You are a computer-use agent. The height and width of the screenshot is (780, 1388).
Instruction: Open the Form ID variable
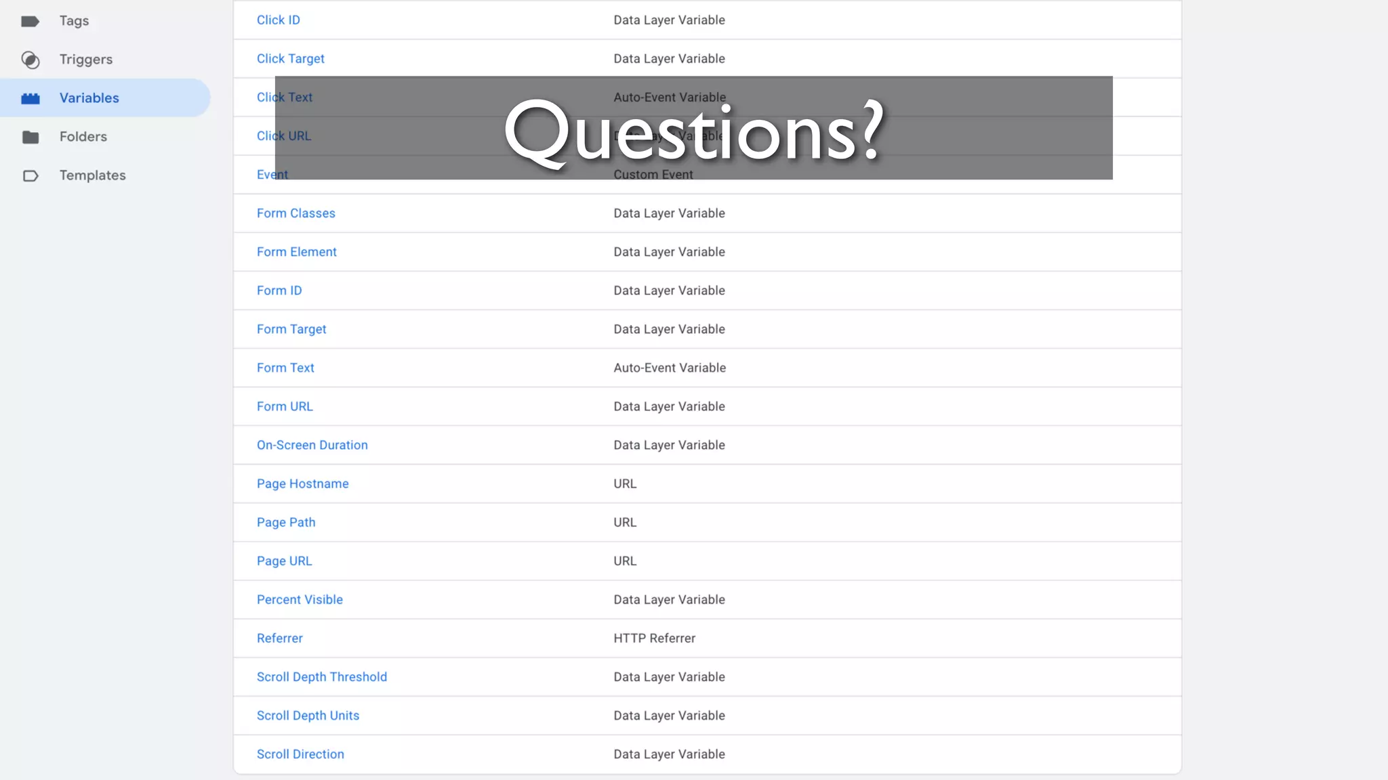[279, 290]
